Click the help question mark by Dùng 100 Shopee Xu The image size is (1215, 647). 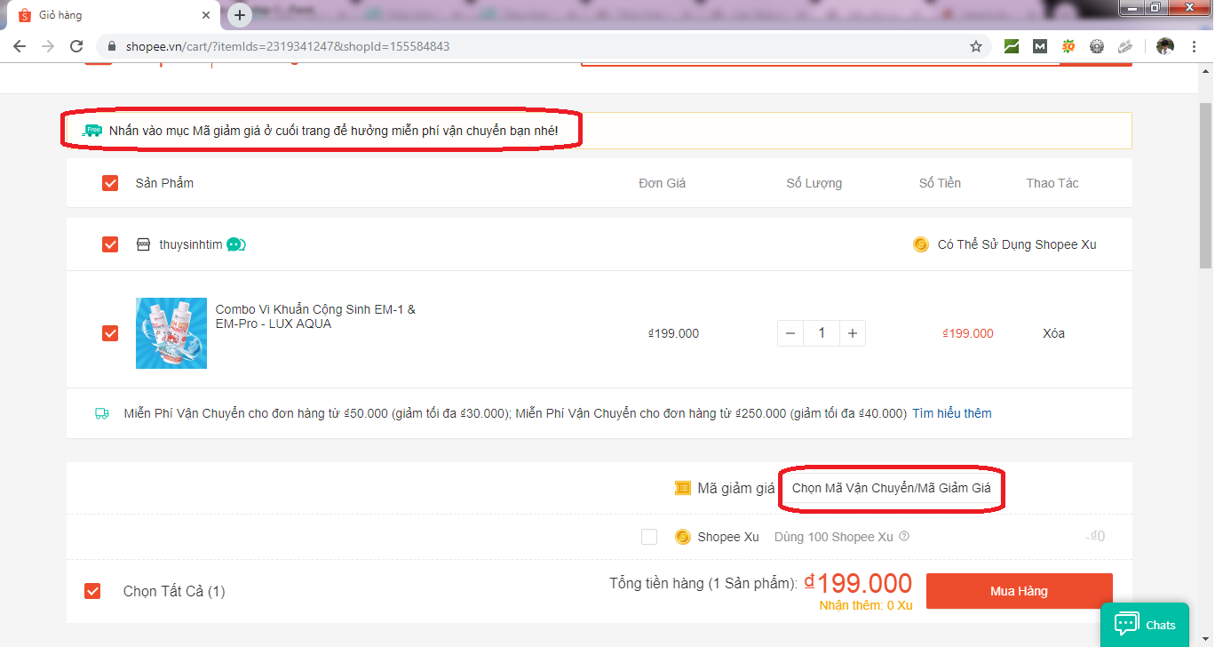click(x=904, y=537)
